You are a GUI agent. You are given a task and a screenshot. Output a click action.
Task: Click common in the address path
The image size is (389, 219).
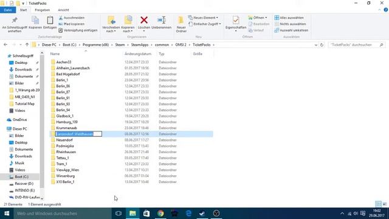coord(162,44)
